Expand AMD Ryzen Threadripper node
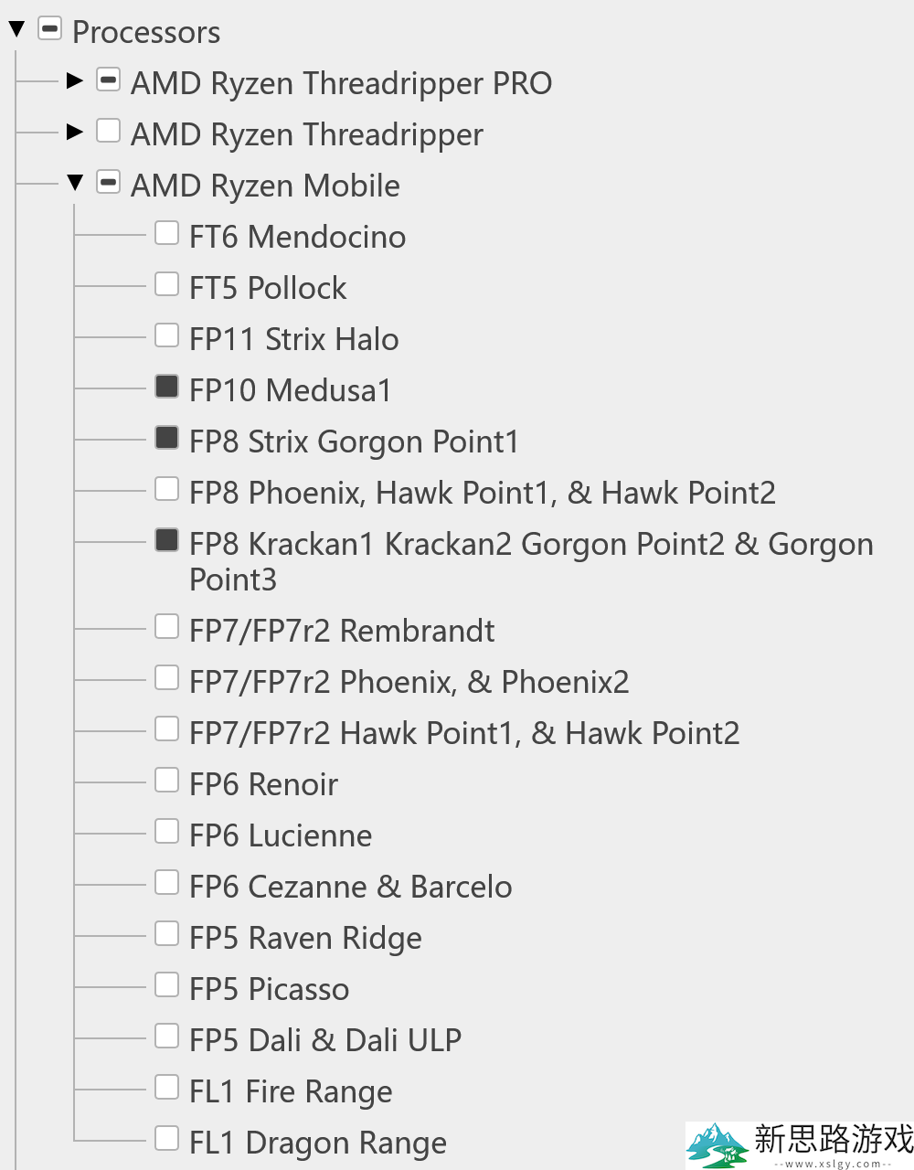The image size is (914, 1170). point(75,132)
